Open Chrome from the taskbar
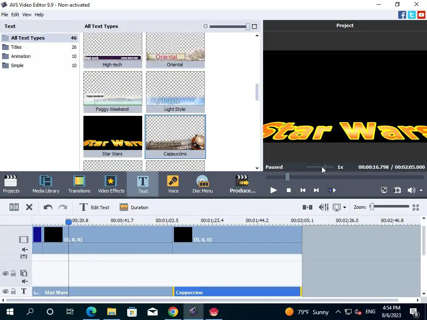 click(x=173, y=312)
